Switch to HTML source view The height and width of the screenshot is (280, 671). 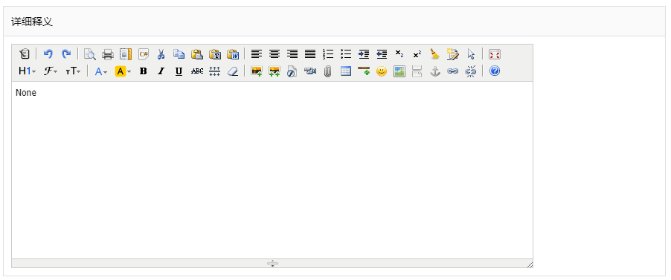[25, 54]
